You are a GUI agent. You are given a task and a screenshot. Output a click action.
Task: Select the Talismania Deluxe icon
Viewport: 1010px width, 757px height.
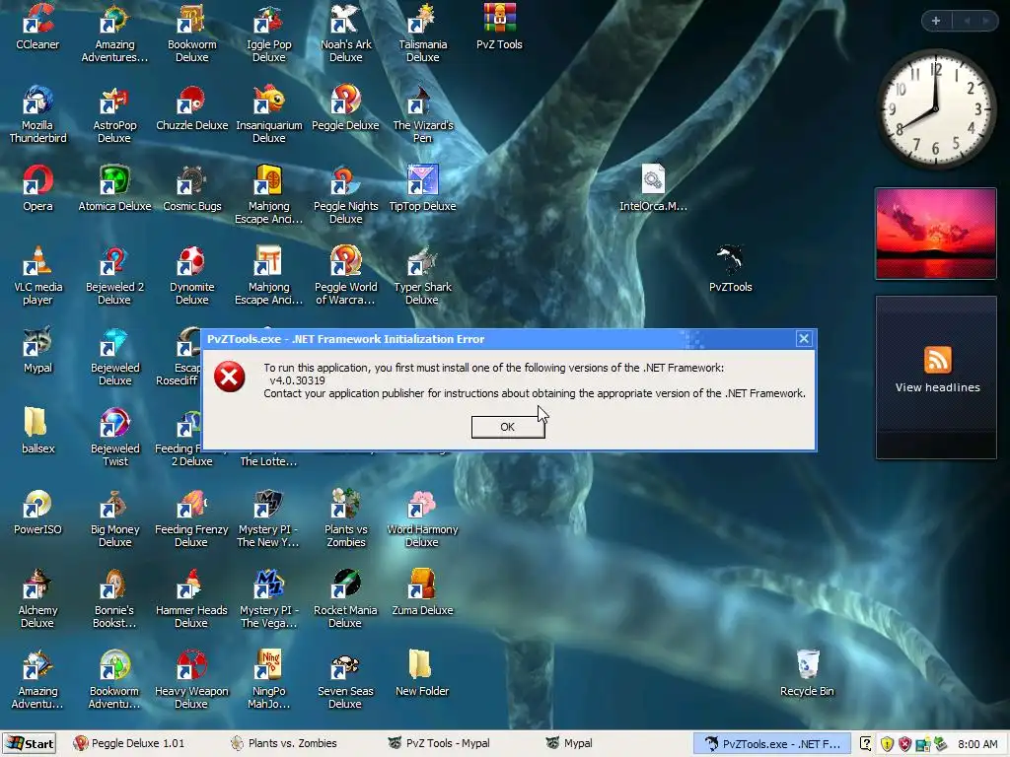[422, 33]
